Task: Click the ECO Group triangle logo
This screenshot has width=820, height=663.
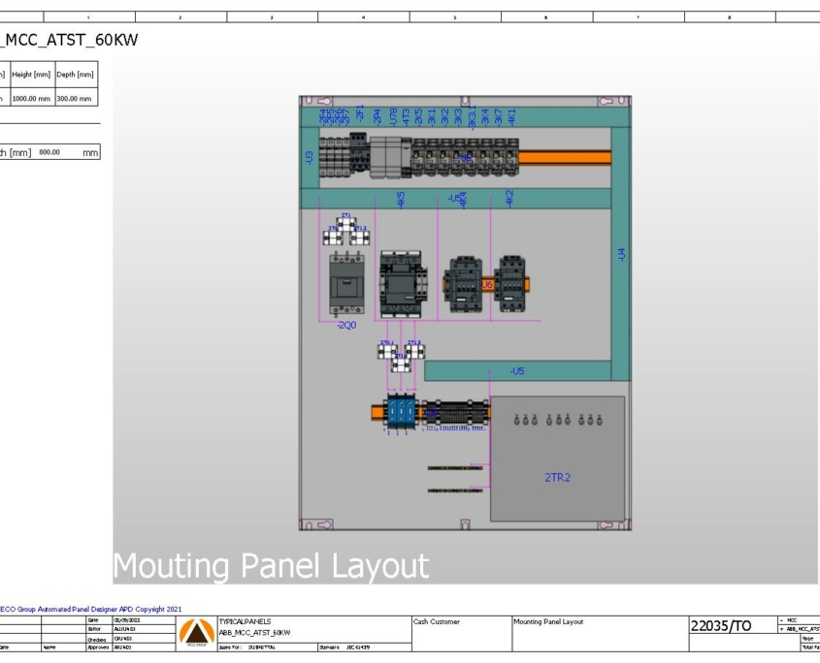Action: pyautogui.click(x=197, y=632)
